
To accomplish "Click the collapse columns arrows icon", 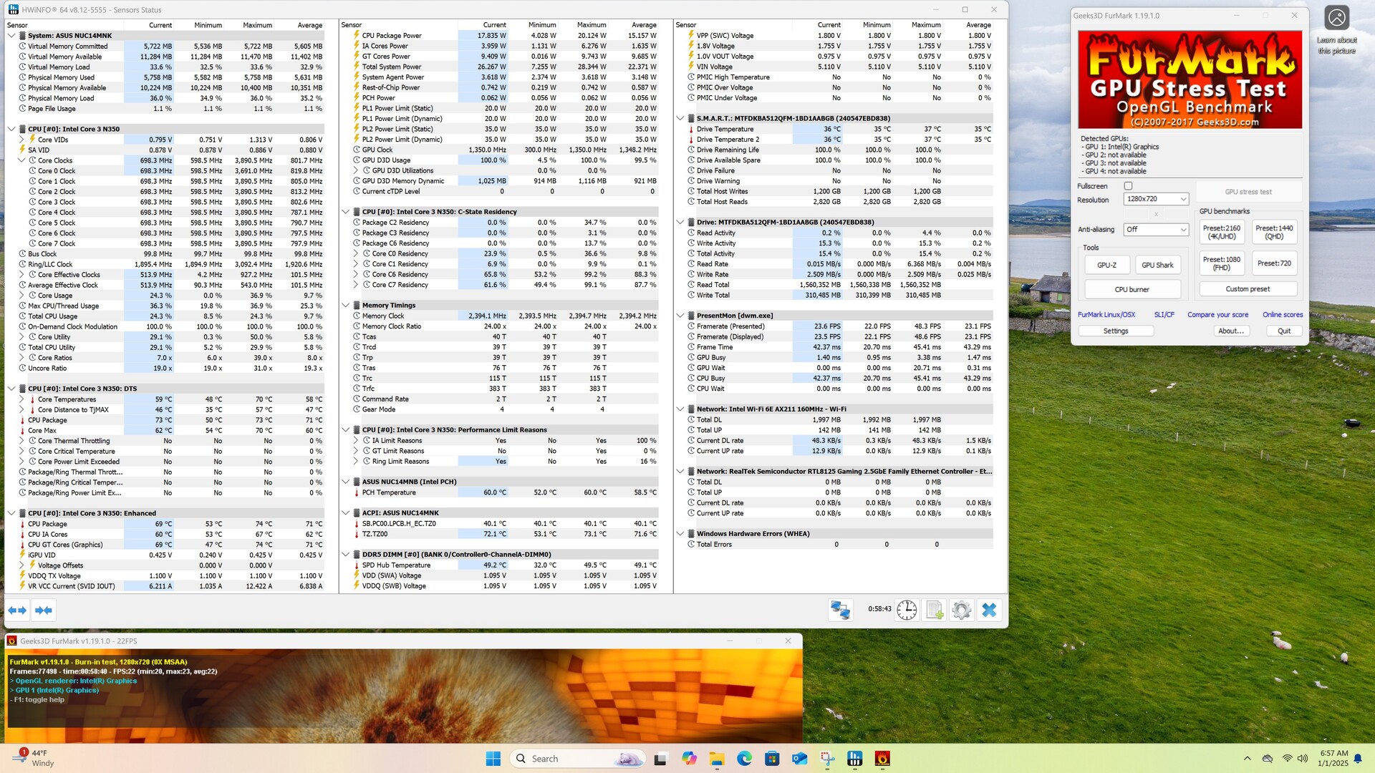I will point(43,611).
